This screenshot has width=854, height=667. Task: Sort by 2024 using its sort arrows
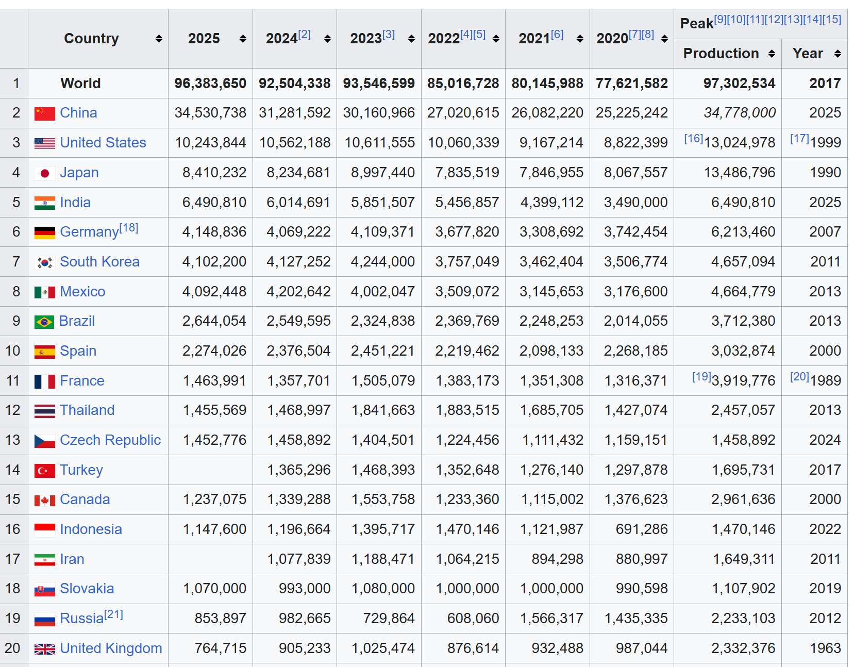[327, 39]
